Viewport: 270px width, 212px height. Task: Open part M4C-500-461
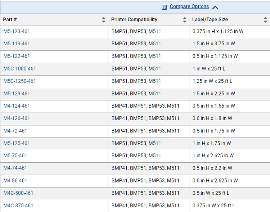18,193
